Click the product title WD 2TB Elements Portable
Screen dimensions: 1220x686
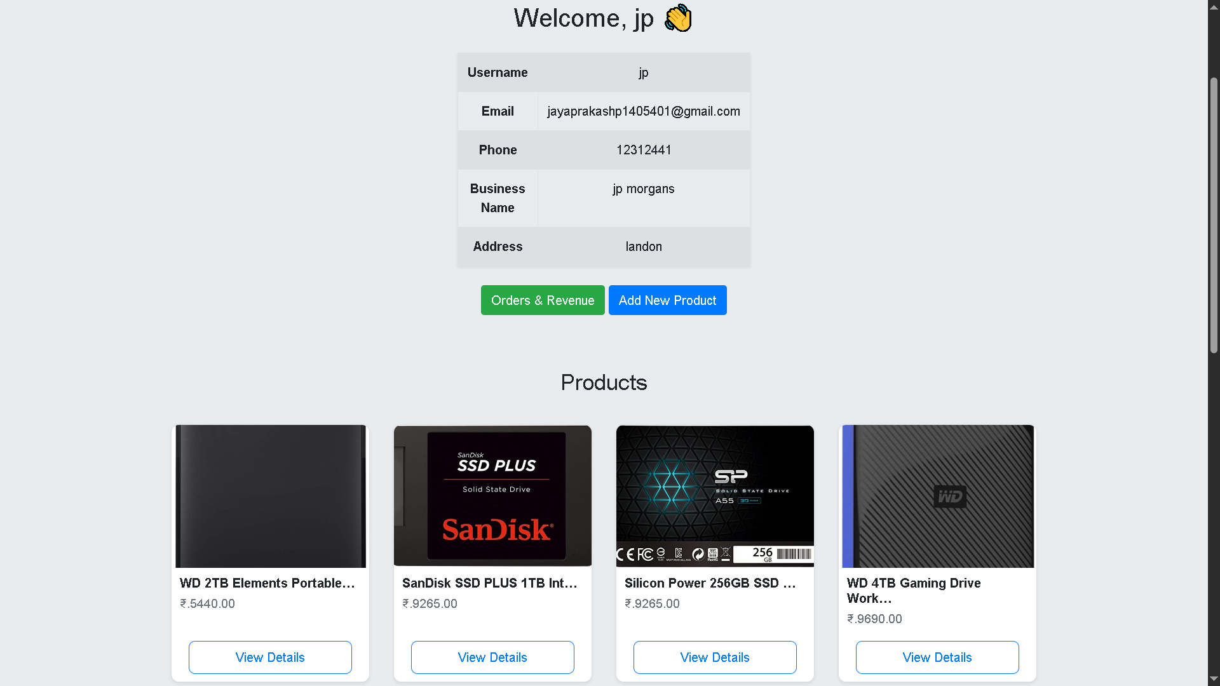coord(267,583)
